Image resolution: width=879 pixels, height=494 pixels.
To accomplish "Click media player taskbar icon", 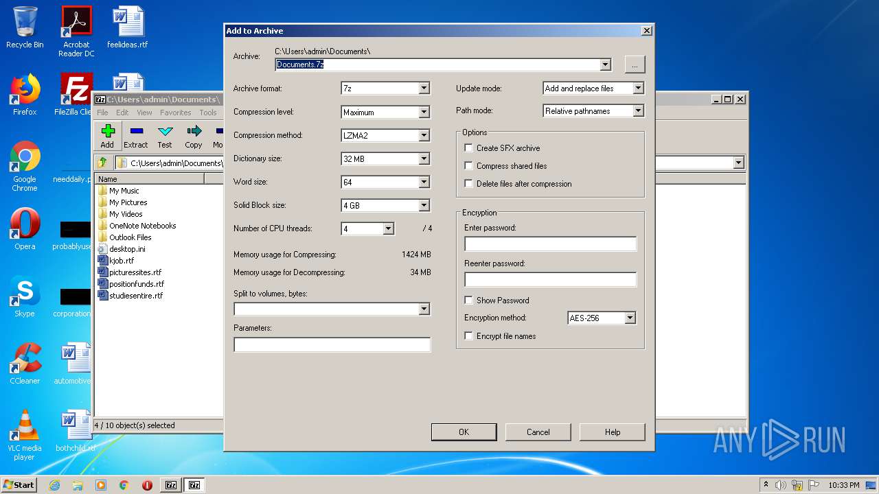I will 101,485.
